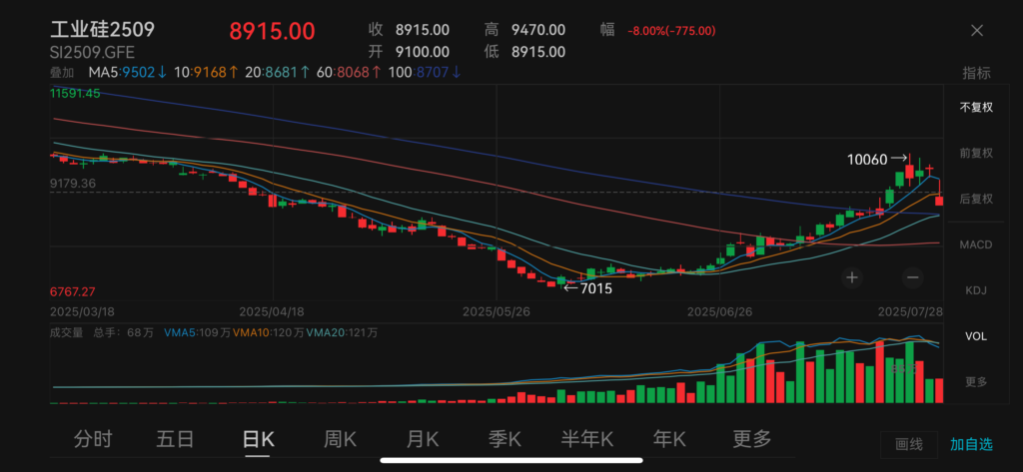Tap the SI2509.GFE contract code
Image resolution: width=1023 pixels, height=472 pixels.
(93, 53)
